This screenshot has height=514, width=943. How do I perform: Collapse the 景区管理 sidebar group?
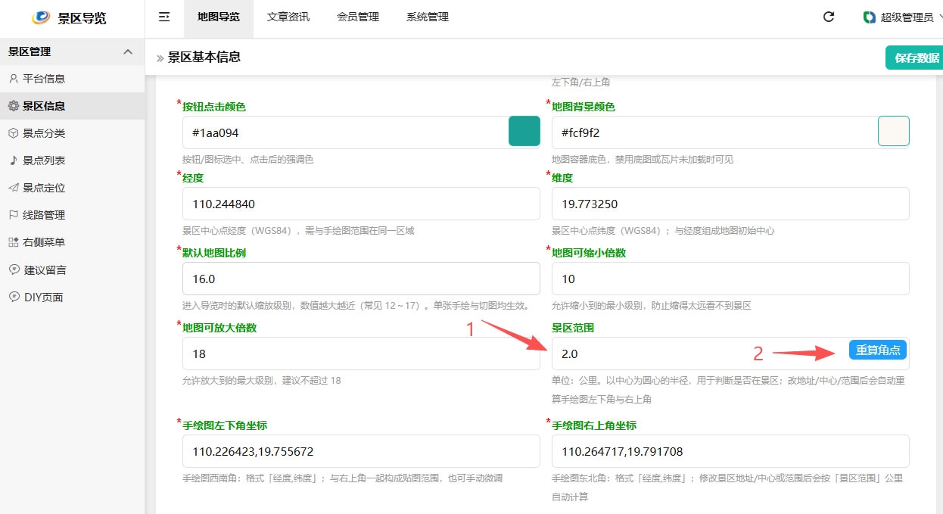pyautogui.click(x=127, y=51)
